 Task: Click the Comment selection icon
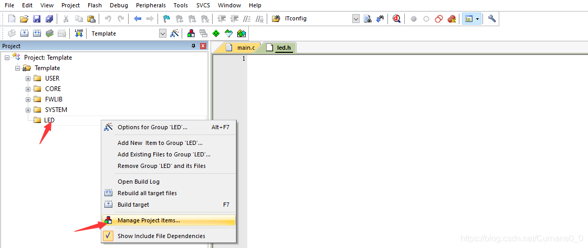click(x=247, y=19)
